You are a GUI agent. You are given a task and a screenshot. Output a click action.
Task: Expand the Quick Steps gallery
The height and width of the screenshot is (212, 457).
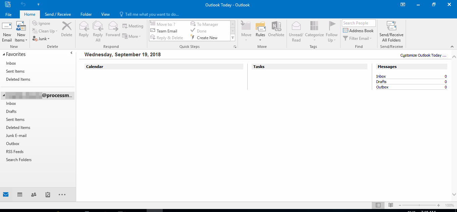[233, 38]
